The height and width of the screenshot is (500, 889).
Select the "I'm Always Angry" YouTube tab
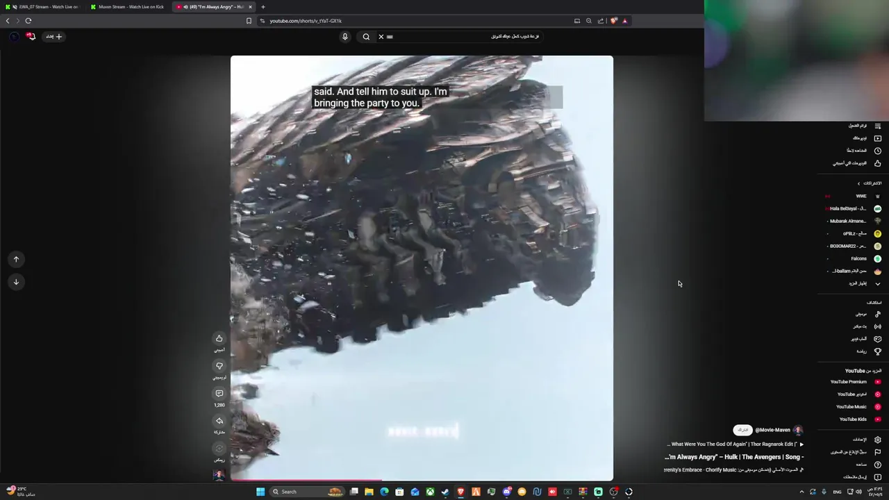click(214, 7)
